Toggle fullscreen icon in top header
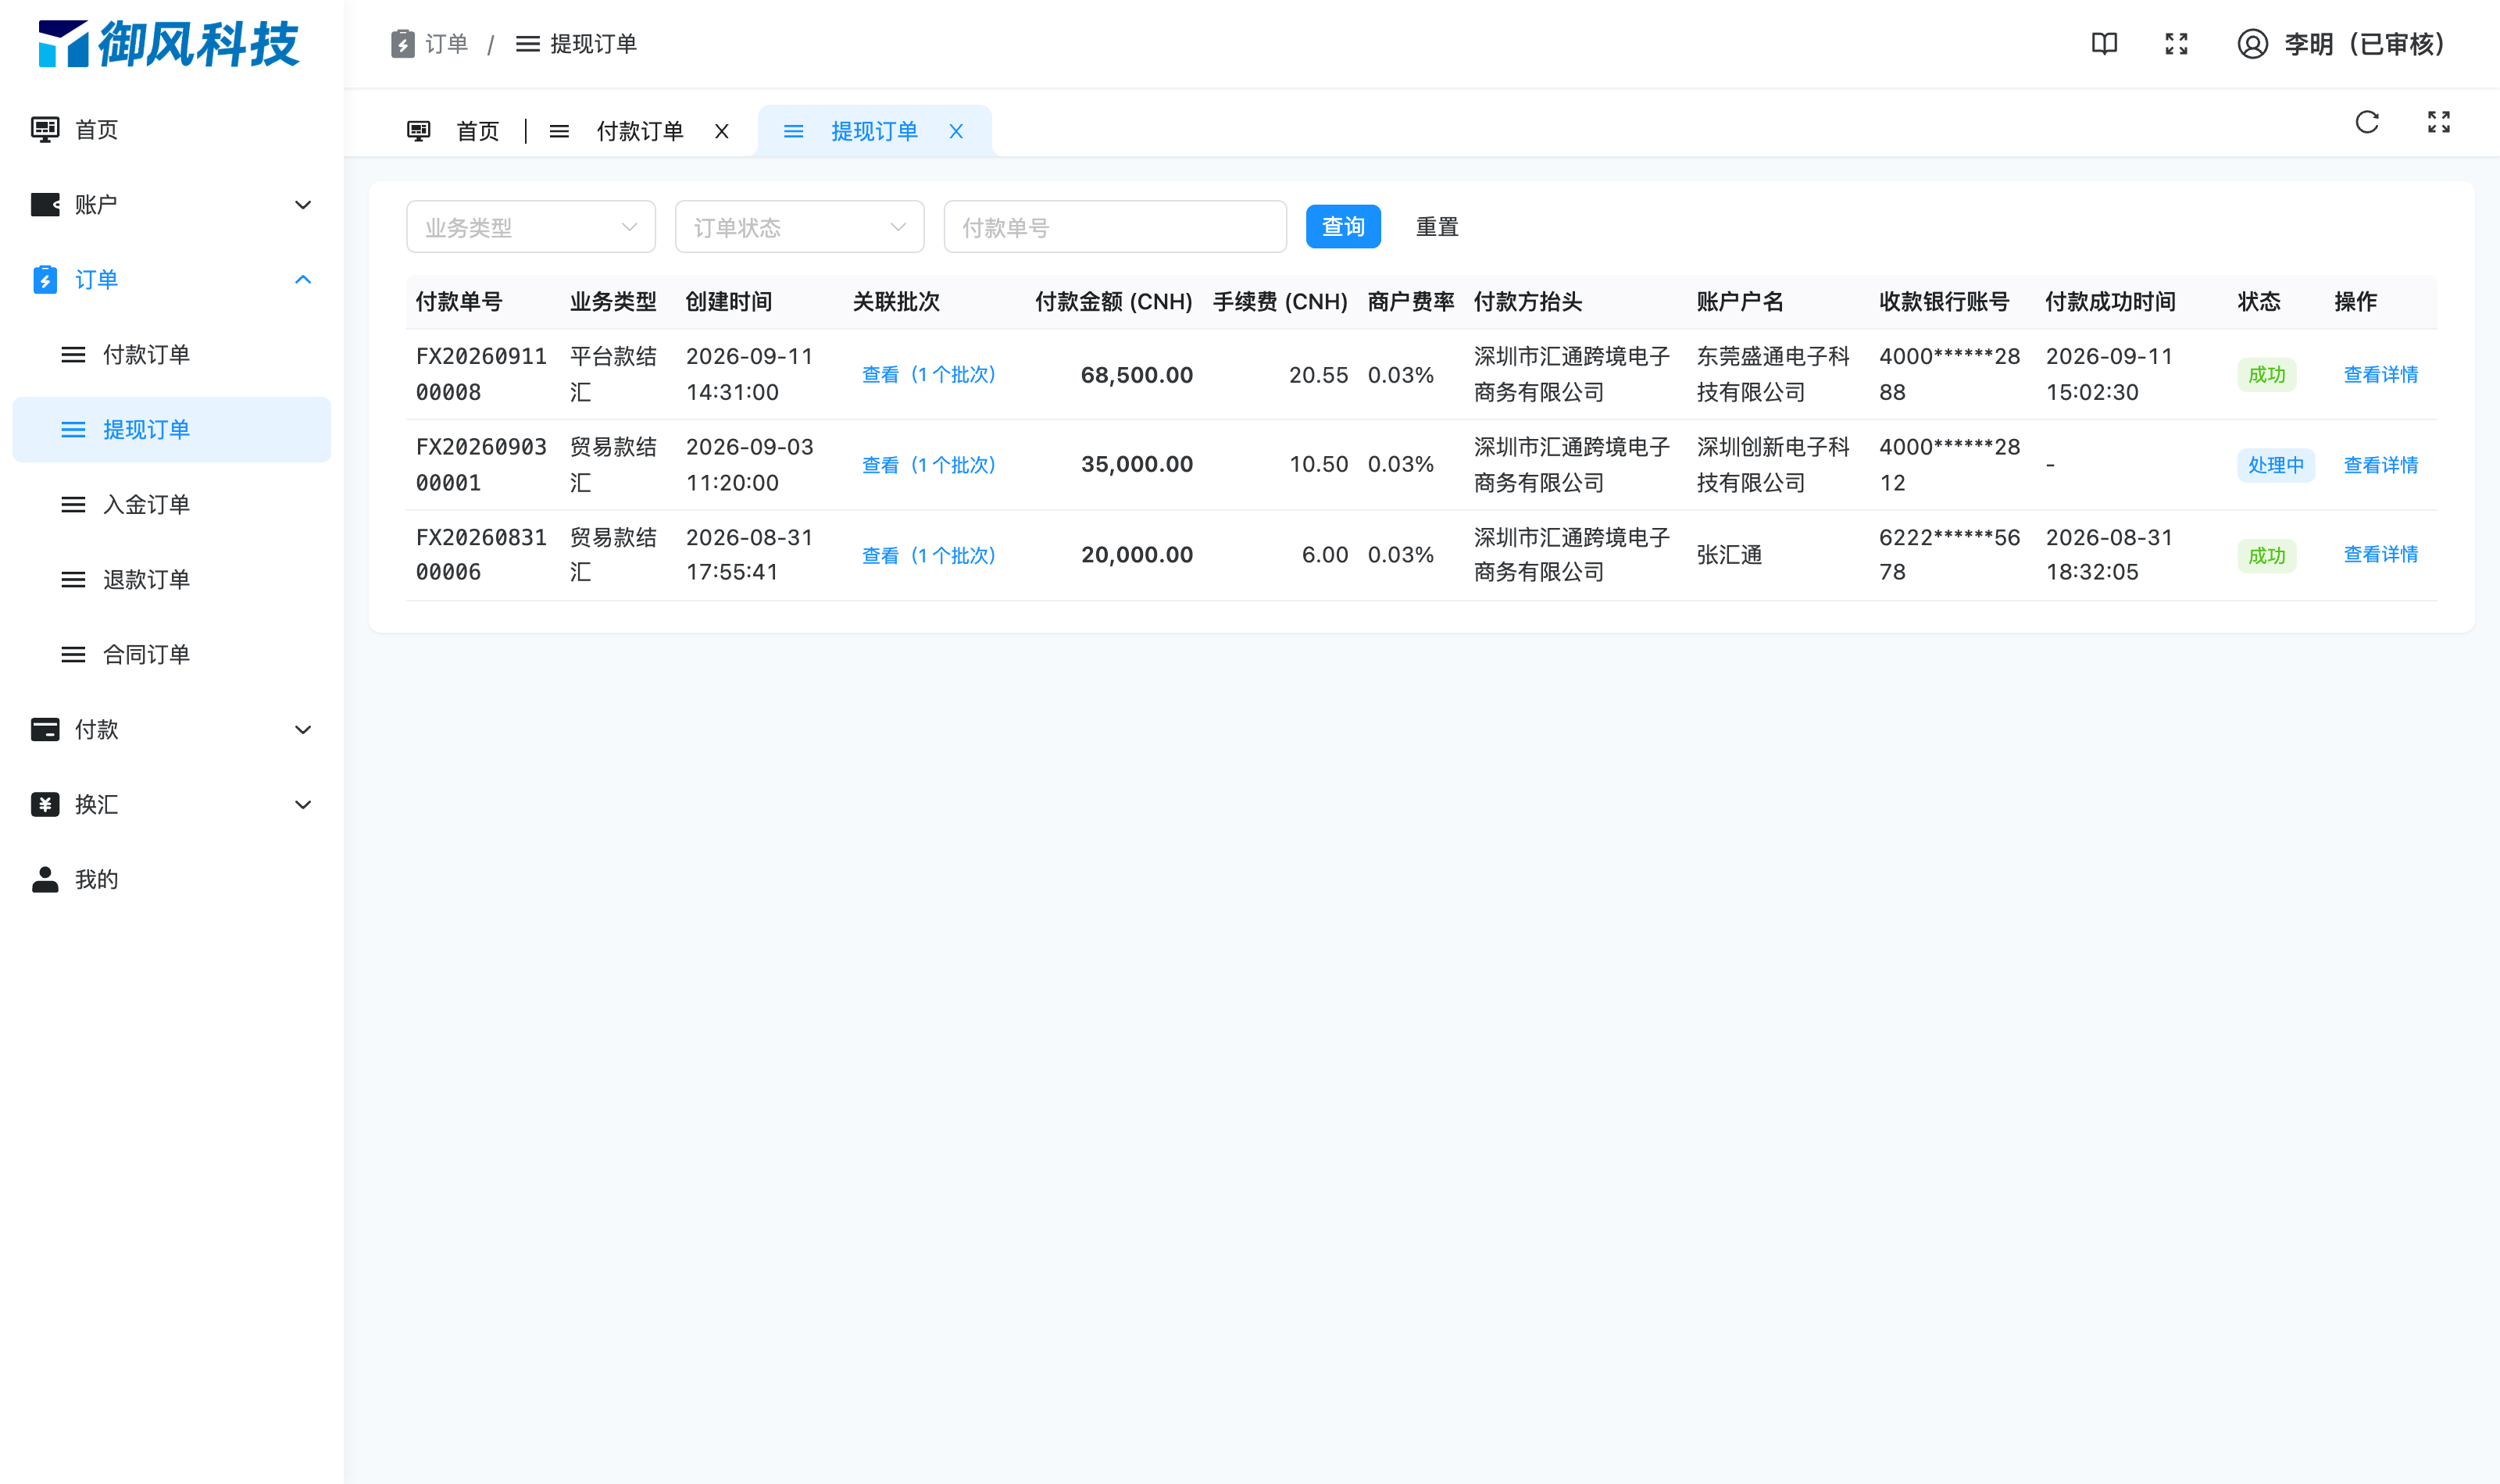Screen dimensions: 2500x1484 [x=2176, y=44]
